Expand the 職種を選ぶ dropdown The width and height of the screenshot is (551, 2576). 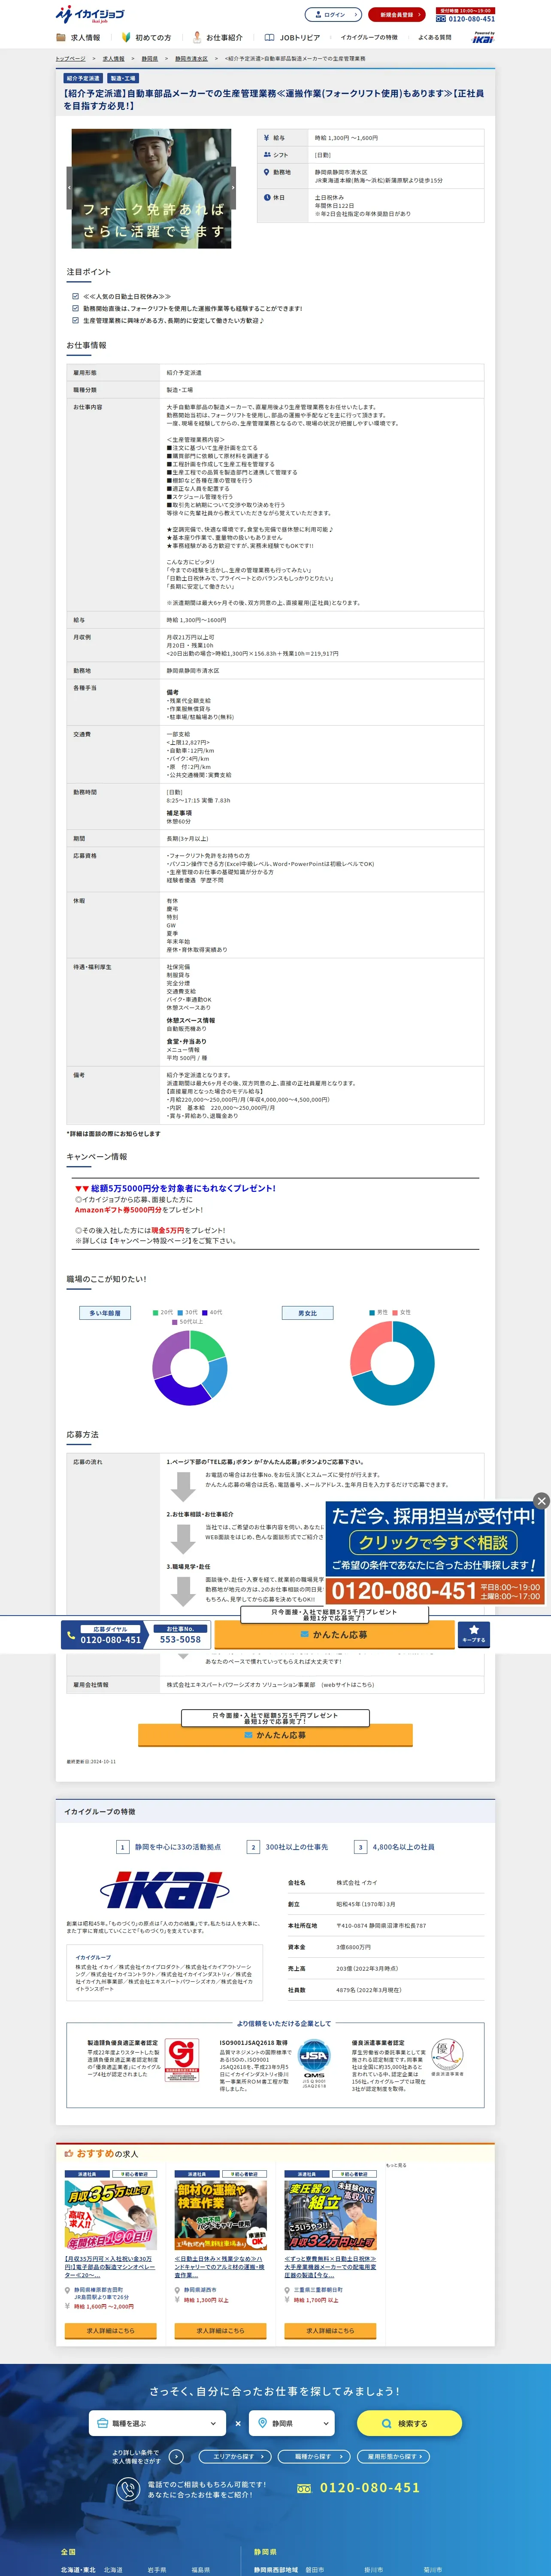pos(158,2423)
